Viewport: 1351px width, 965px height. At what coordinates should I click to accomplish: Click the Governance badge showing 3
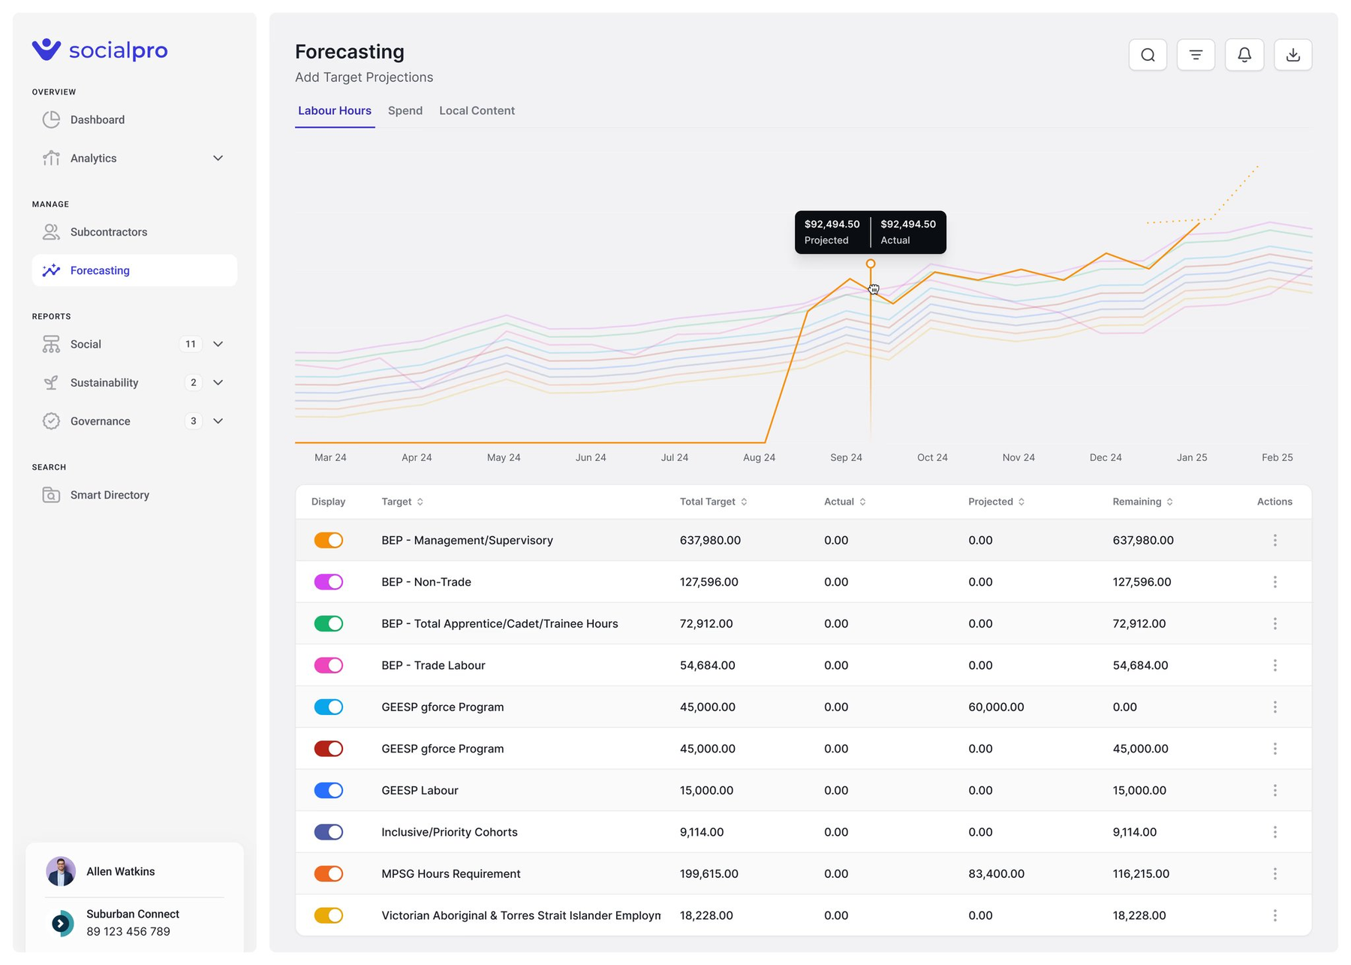[x=194, y=421]
